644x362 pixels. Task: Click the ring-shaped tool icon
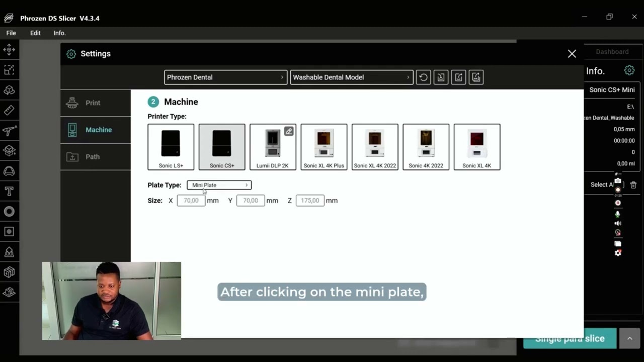[9, 211]
